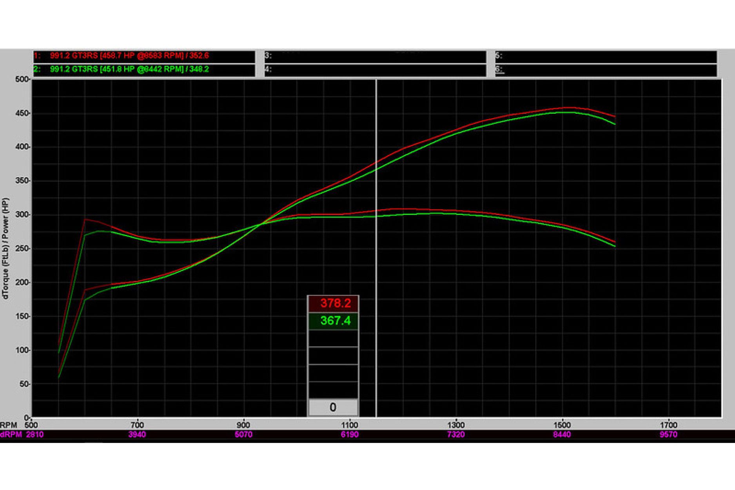Screen dimensions: 735x490
Task: Click the red 378.2 cursor readout
Action: pyautogui.click(x=333, y=303)
